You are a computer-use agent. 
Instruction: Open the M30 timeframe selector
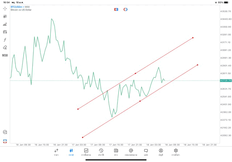coord(5,55)
